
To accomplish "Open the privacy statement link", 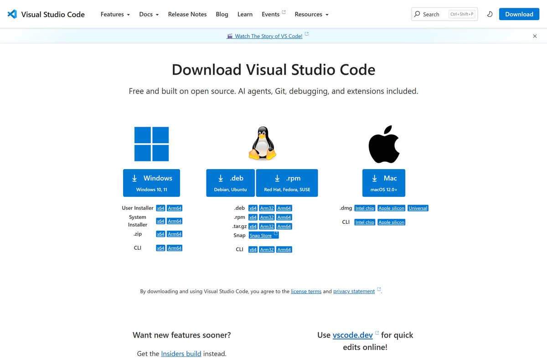I will point(354,291).
